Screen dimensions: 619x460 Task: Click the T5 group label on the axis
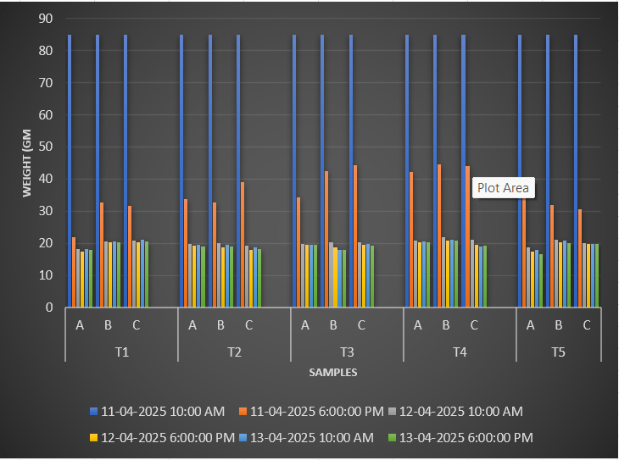[x=558, y=352]
